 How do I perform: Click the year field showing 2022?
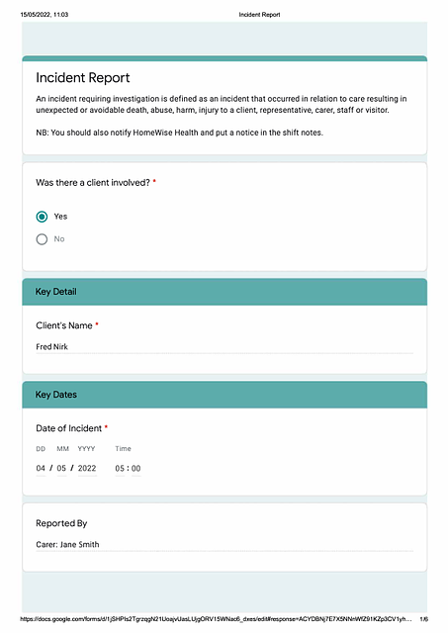point(87,468)
